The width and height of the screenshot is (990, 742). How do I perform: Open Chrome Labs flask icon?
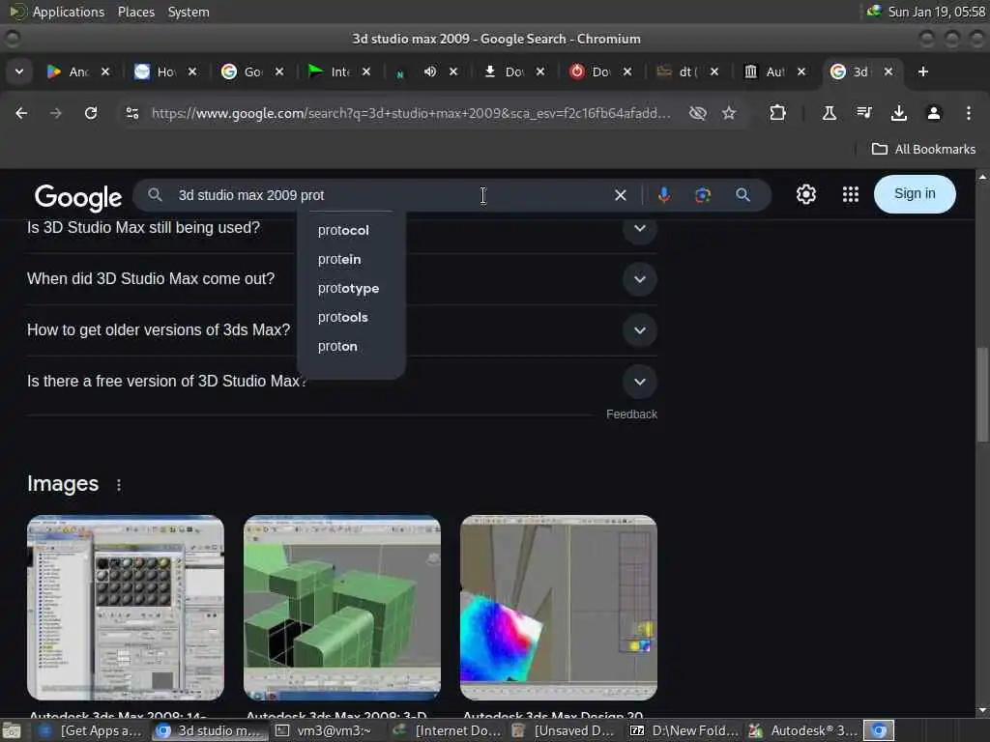pyautogui.click(x=829, y=113)
